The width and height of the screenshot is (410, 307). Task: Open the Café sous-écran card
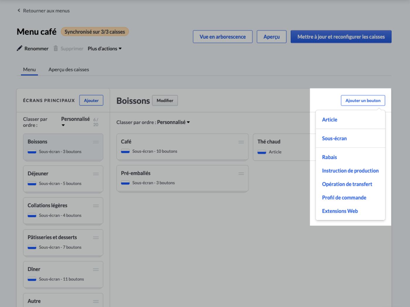[x=182, y=147]
